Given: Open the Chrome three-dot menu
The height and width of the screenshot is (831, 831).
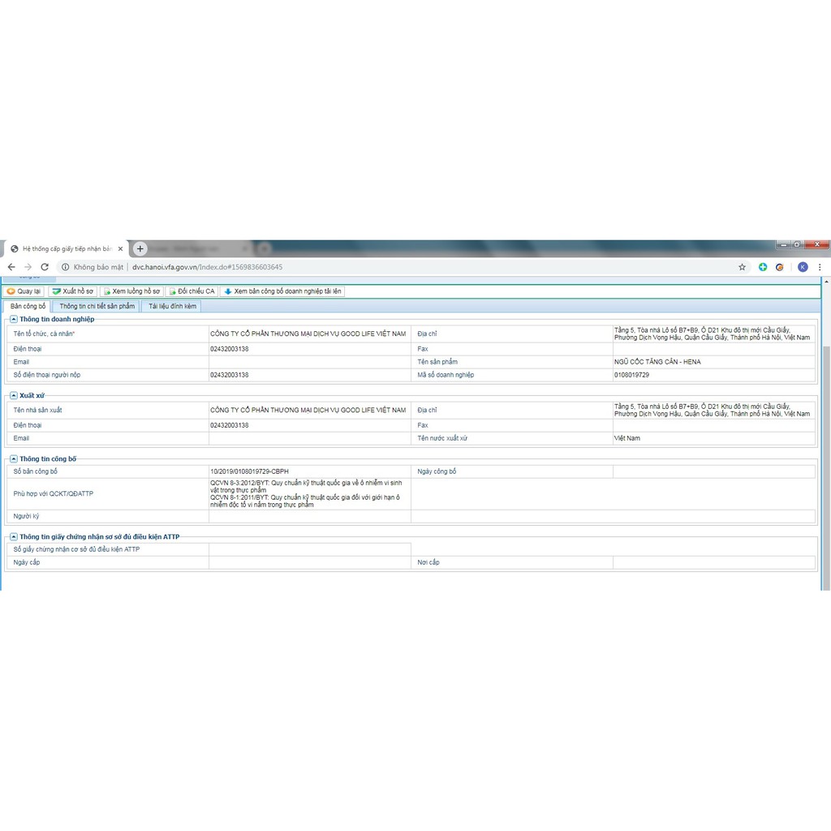Looking at the screenshot, I should coord(820,267).
